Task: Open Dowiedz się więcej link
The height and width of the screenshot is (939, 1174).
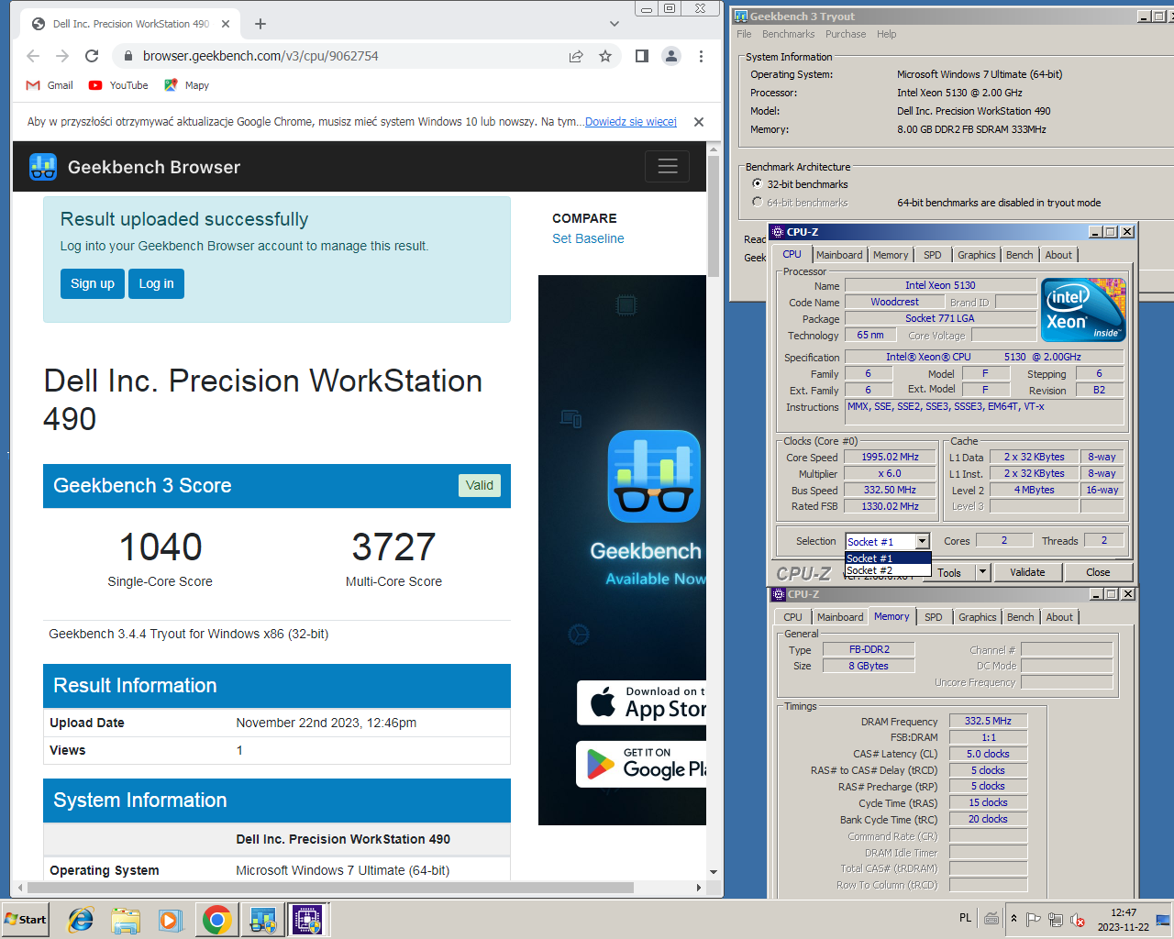Action: (631, 121)
